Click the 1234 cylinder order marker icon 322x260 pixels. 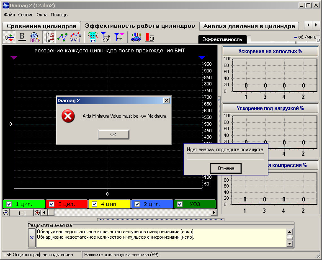pos(106,37)
